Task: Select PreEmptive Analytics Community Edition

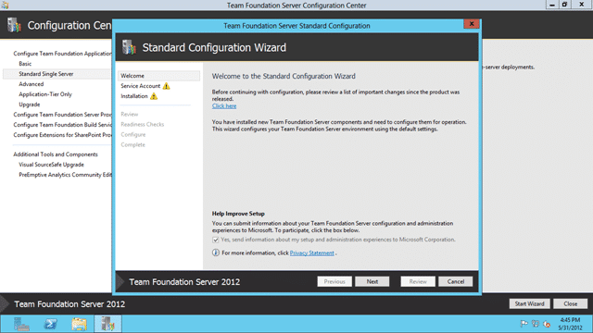Action: click(65, 175)
